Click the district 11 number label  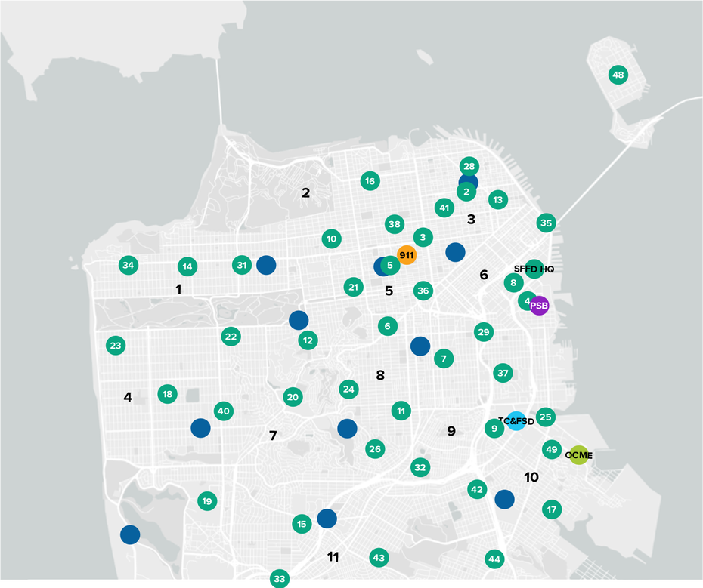pyautogui.click(x=333, y=557)
